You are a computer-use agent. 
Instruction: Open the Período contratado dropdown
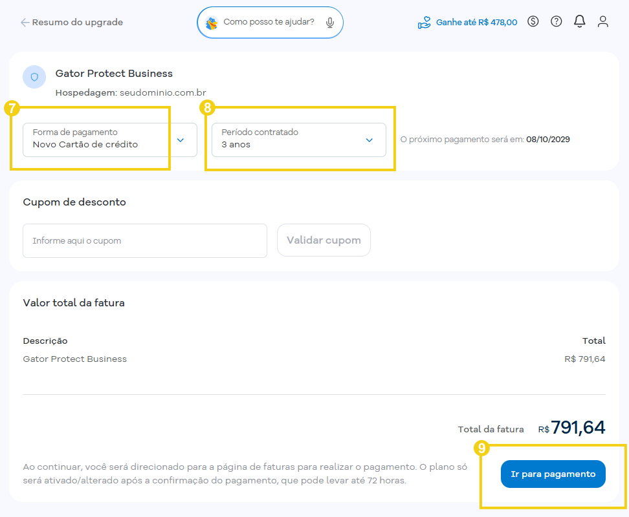(x=299, y=140)
